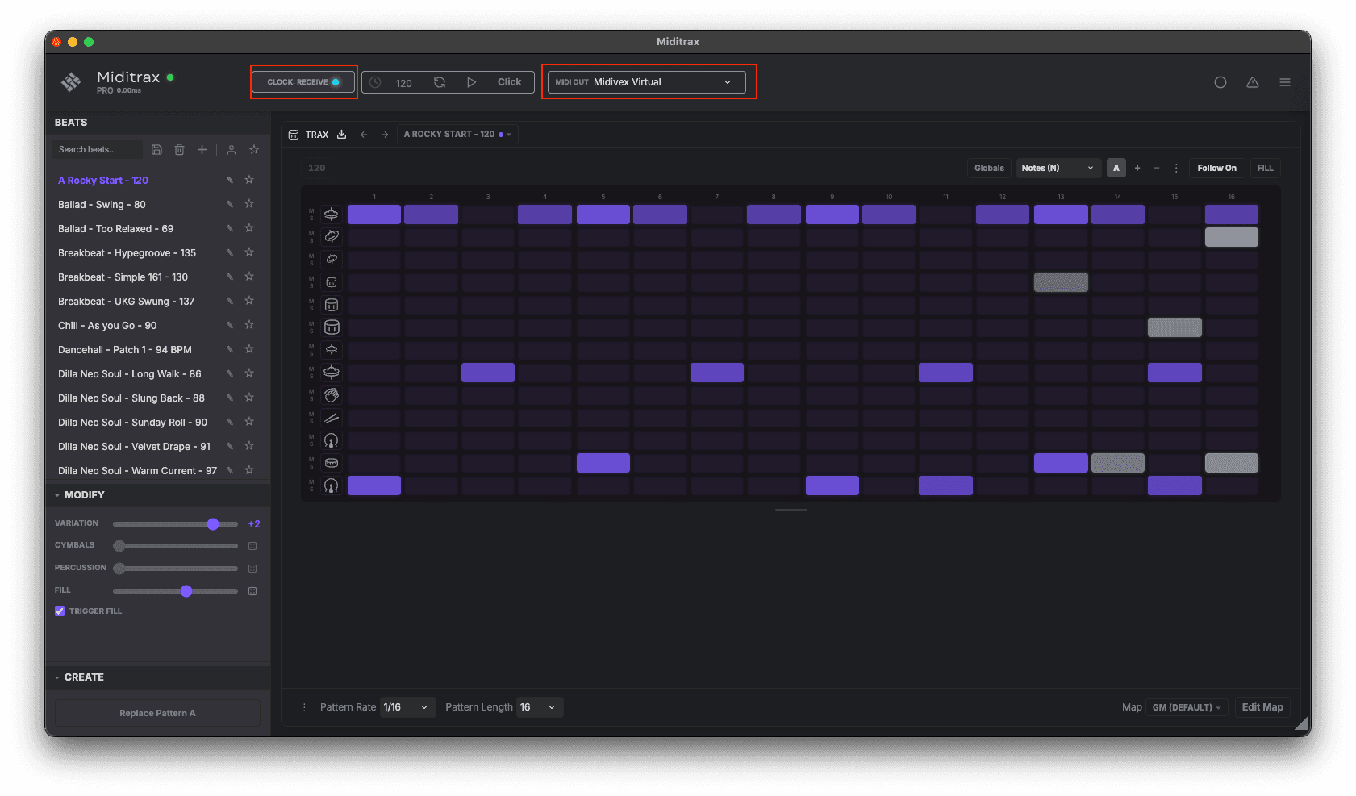Click the Edit Map button
This screenshot has height=796, width=1356.
click(x=1262, y=707)
